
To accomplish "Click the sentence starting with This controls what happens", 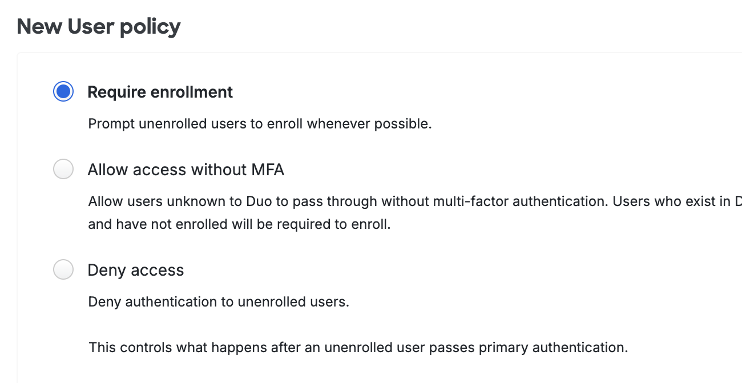I will (358, 346).
